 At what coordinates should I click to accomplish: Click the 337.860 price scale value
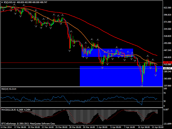tap(168, 86)
